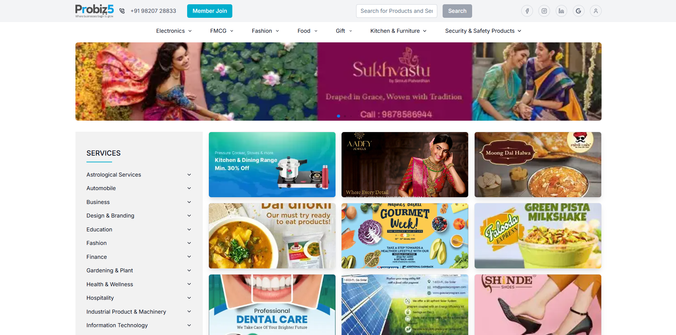This screenshot has width=676, height=335.
Task: Open the FMCG menu
Action: [x=222, y=31]
